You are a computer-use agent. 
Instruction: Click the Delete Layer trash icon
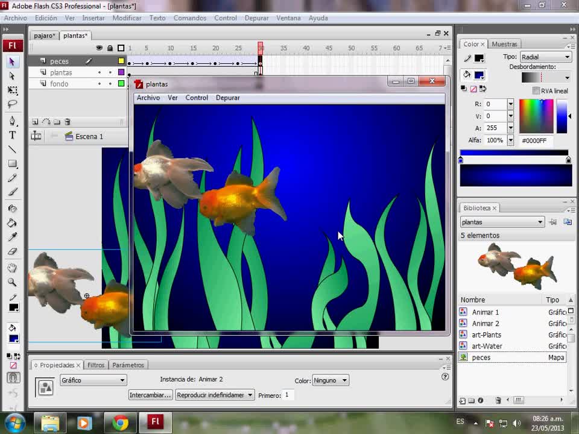pos(67,122)
